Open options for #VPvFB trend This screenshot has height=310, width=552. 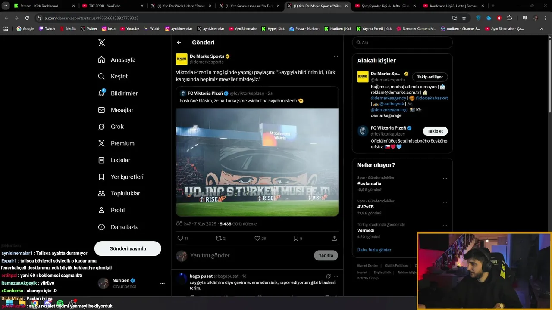[445, 202]
